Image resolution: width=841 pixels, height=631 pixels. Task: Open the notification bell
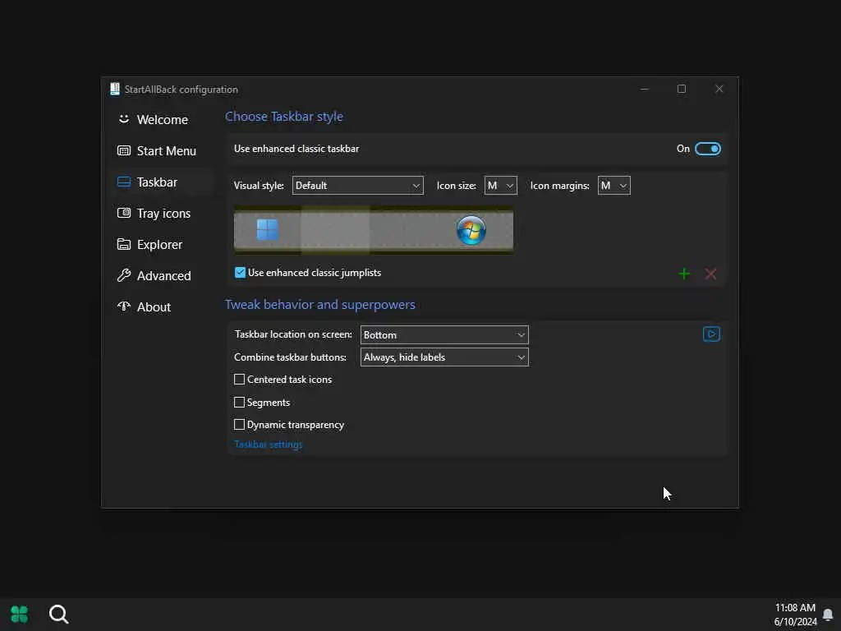point(828,615)
